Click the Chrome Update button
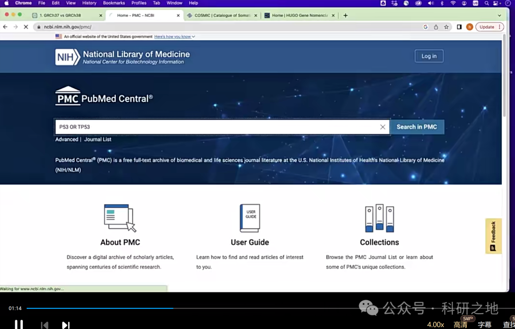This screenshot has width=515, height=329. click(x=490, y=27)
